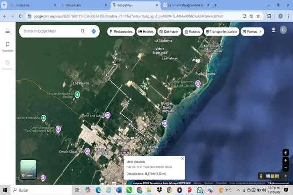Open the Recientes history panel

click(x=7, y=65)
